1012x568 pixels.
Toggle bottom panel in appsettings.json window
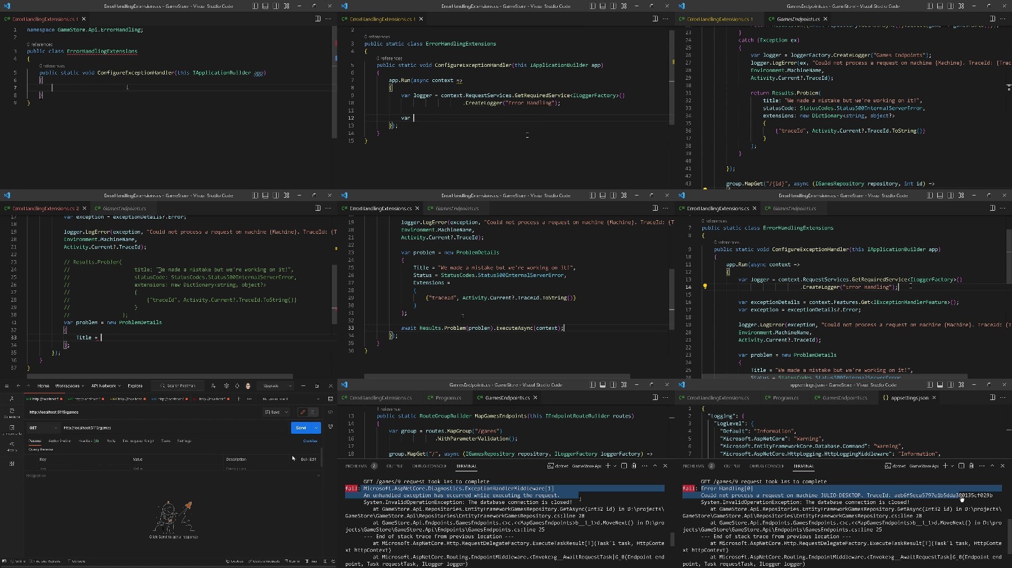(x=940, y=385)
